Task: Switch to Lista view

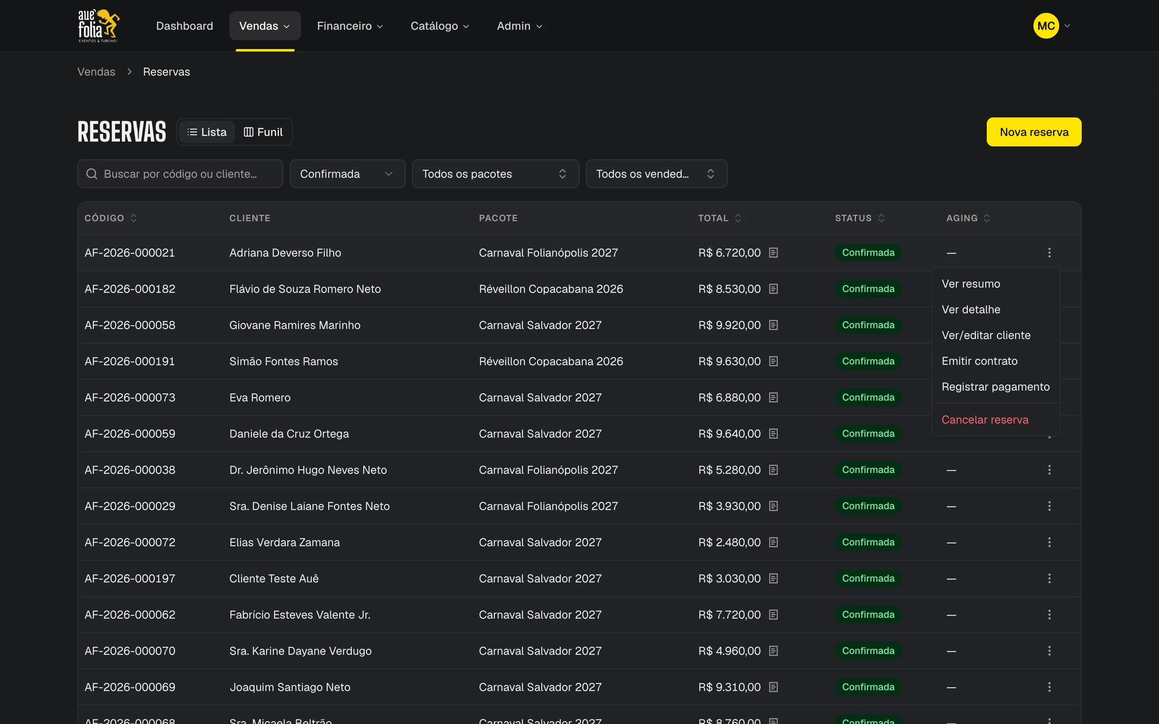Action: tap(206, 132)
